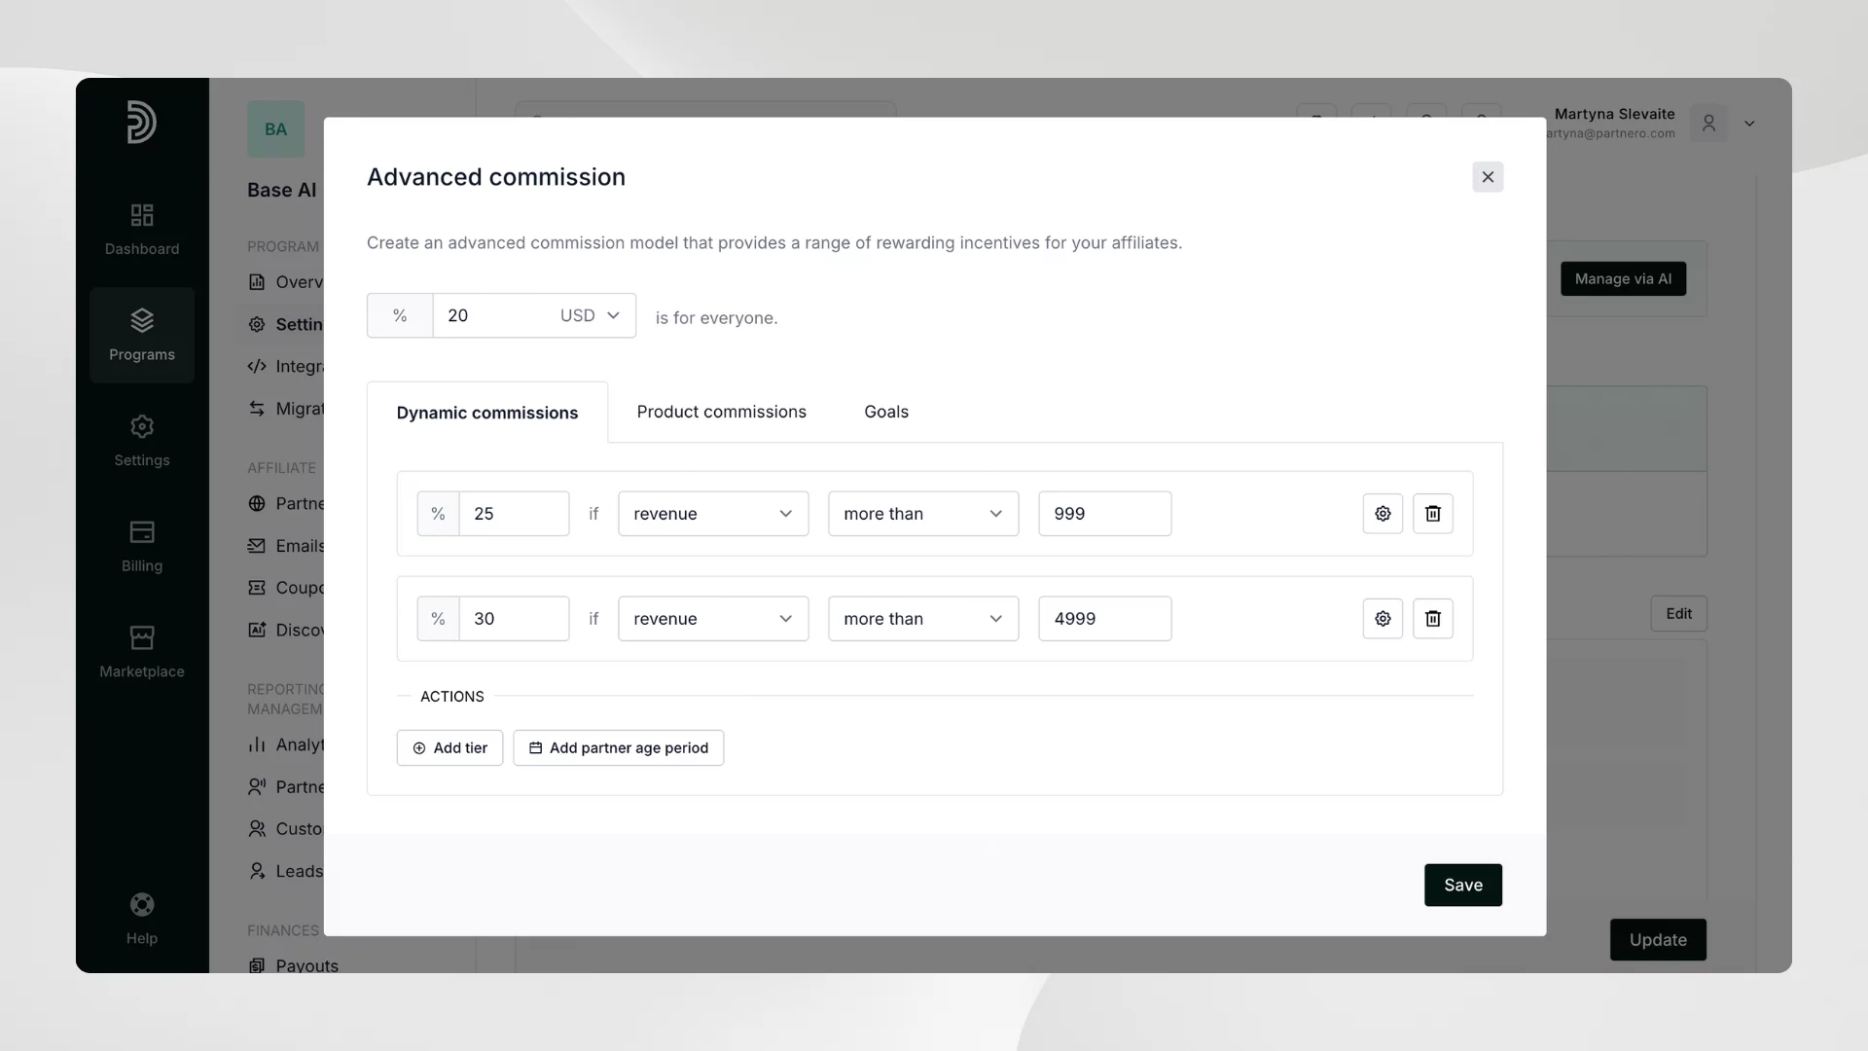Screen dimensions: 1868x1051
Task: Click the Partnero logo at top left
Action: (x=142, y=123)
